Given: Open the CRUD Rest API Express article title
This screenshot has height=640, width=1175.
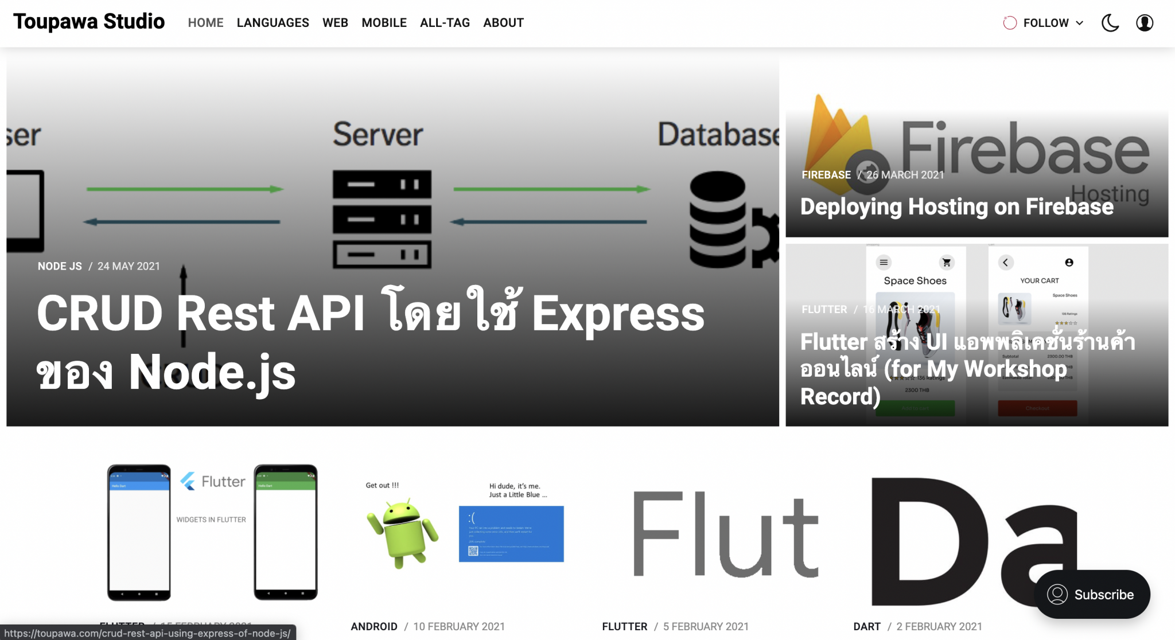Looking at the screenshot, I should (x=371, y=342).
